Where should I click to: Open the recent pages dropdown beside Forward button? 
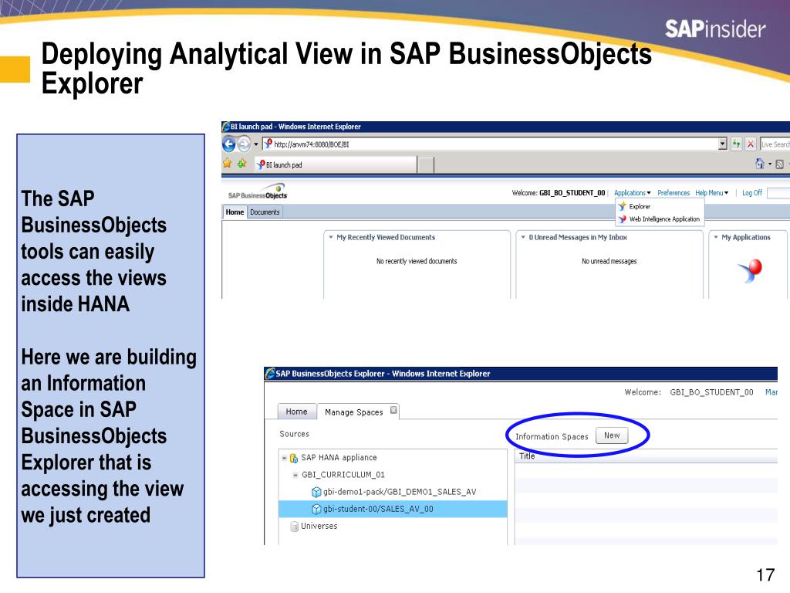(256, 144)
